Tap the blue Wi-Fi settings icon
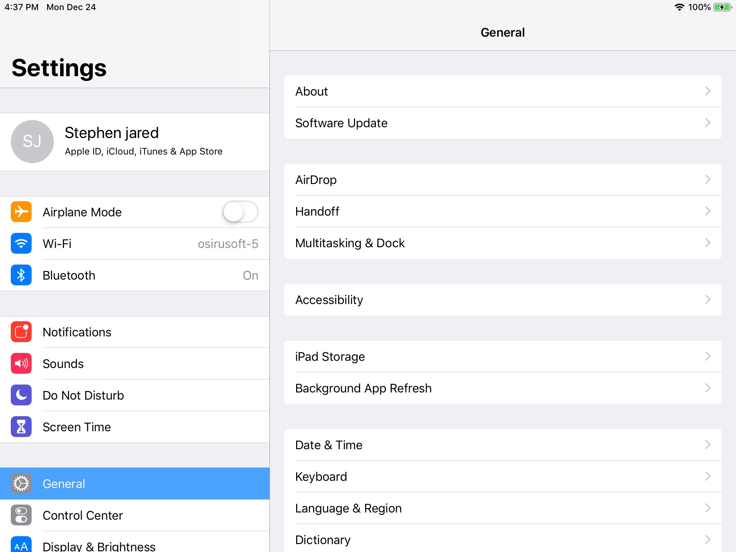736x552 pixels. point(21,243)
